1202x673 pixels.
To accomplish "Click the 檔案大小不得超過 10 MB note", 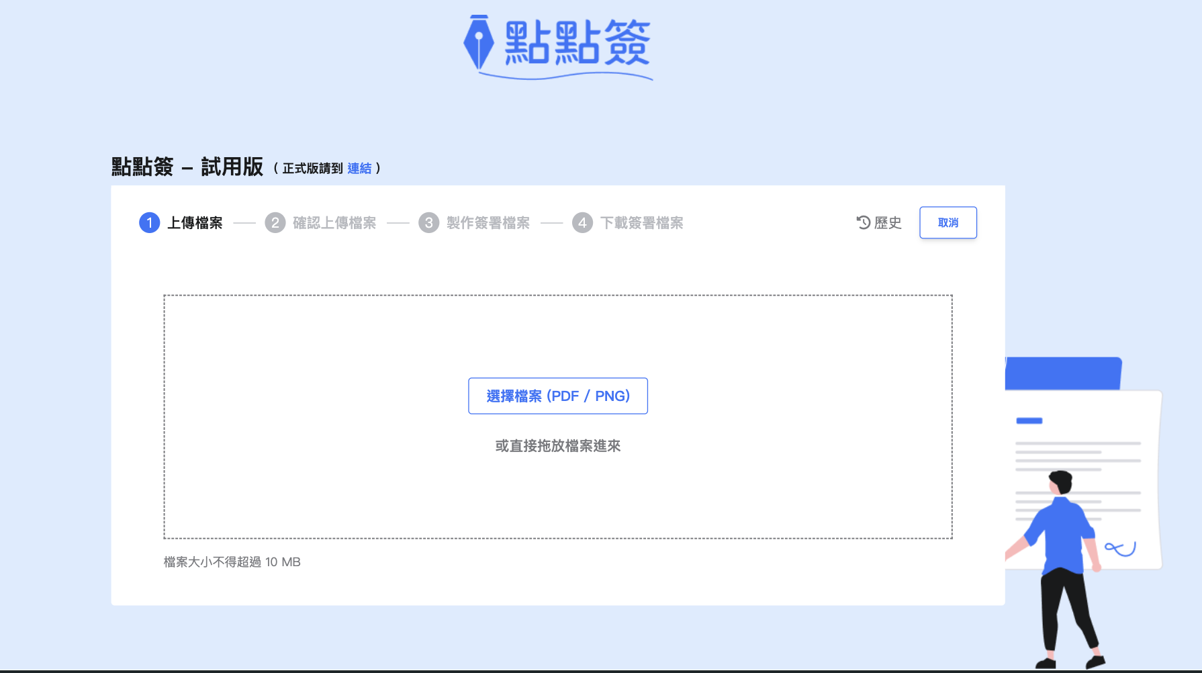I will coord(232,562).
